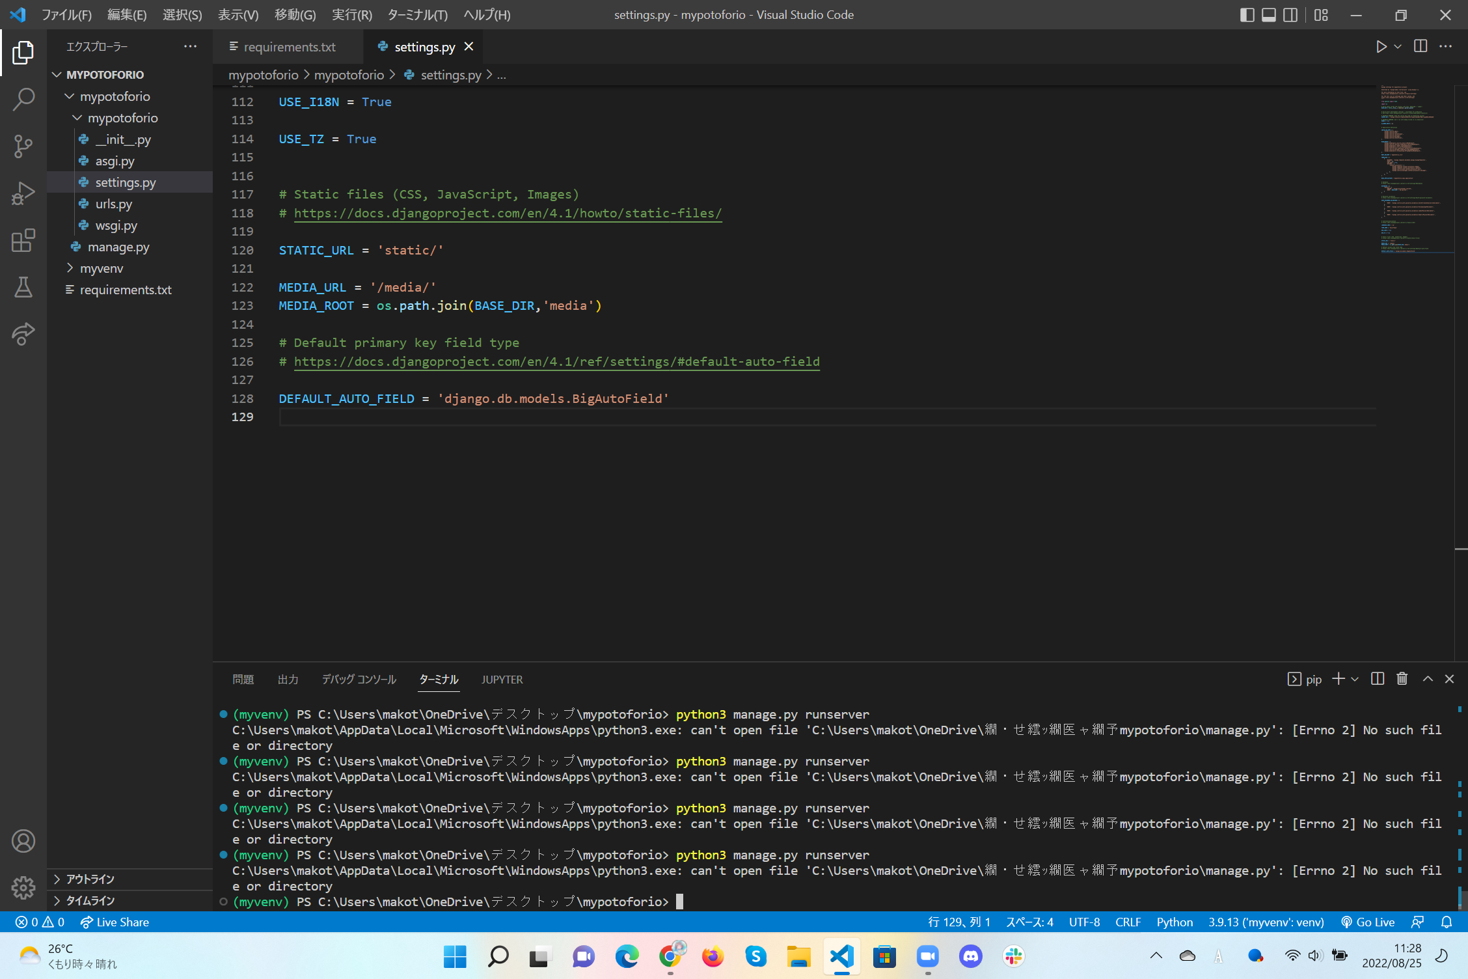Open the Explorer view in activity bar
Image resolution: width=1468 pixels, height=979 pixels.
pos(23,53)
